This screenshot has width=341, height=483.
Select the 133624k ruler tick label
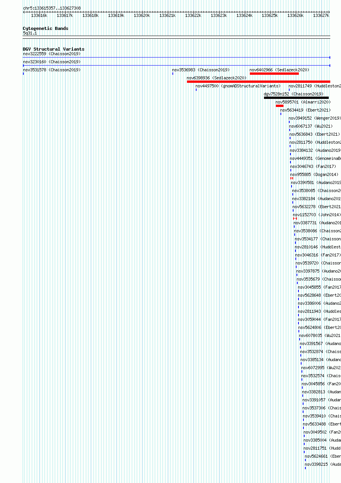point(244,16)
